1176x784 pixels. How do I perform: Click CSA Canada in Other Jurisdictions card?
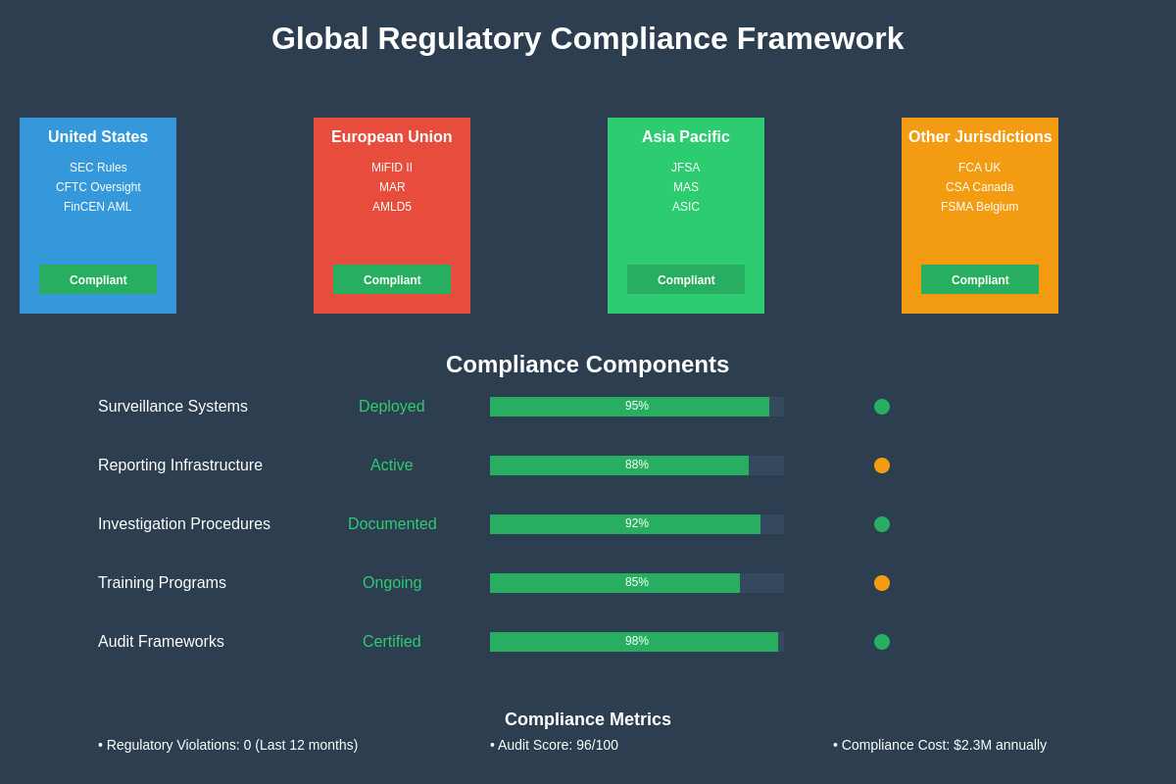pos(980,187)
